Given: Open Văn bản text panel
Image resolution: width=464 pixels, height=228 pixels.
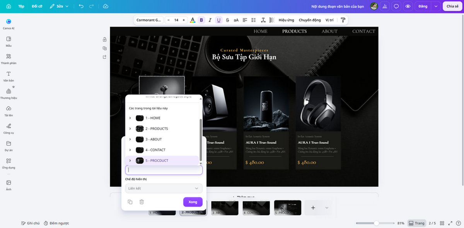Looking at the screenshot, I should coord(9,76).
